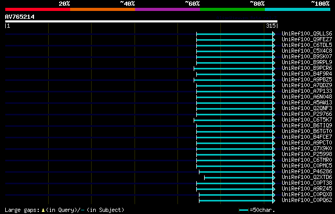Click the Large gaps legend text
This screenshot has height=214, width=335.
(x=22, y=210)
